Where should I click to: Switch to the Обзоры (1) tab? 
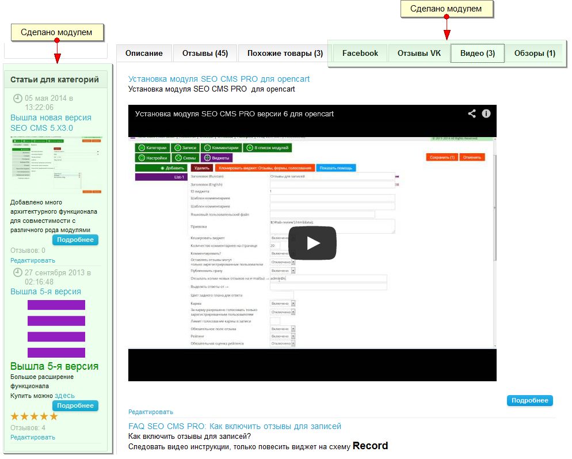[535, 54]
